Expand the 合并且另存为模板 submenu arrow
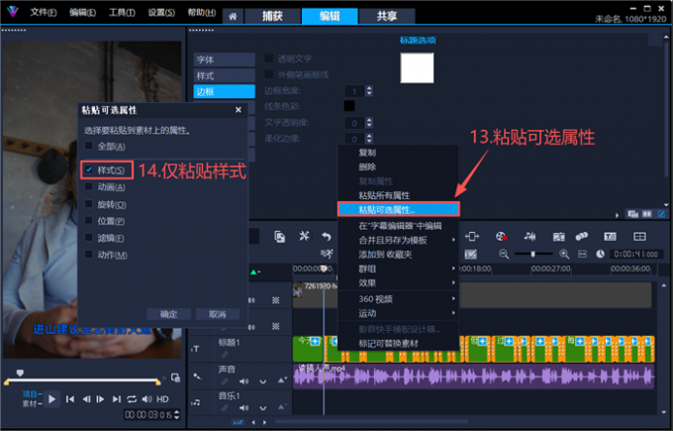The height and width of the screenshot is (431, 673). 453,240
